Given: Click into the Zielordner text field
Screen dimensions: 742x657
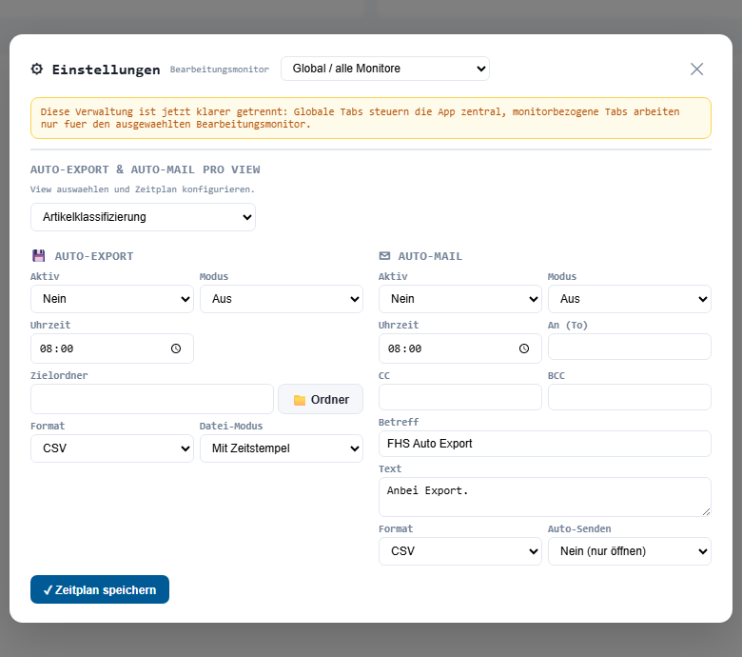Looking at the screenshot, I should pos(152,399).
